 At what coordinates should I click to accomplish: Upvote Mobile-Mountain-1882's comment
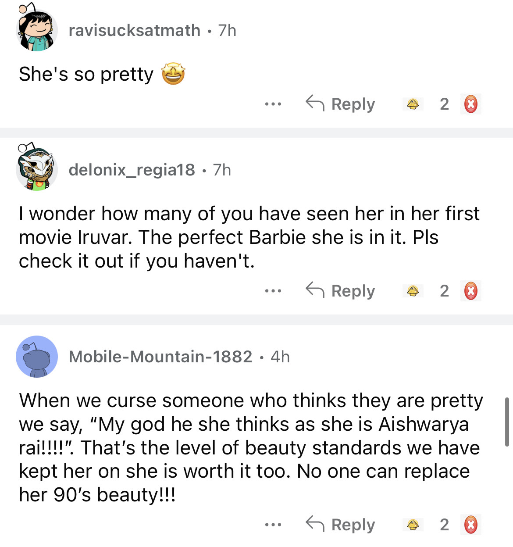(x=413, y=525)
